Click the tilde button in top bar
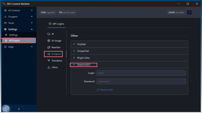Image resolution: width=202 pixels, height=113 pixels. [x=189, y=13]
